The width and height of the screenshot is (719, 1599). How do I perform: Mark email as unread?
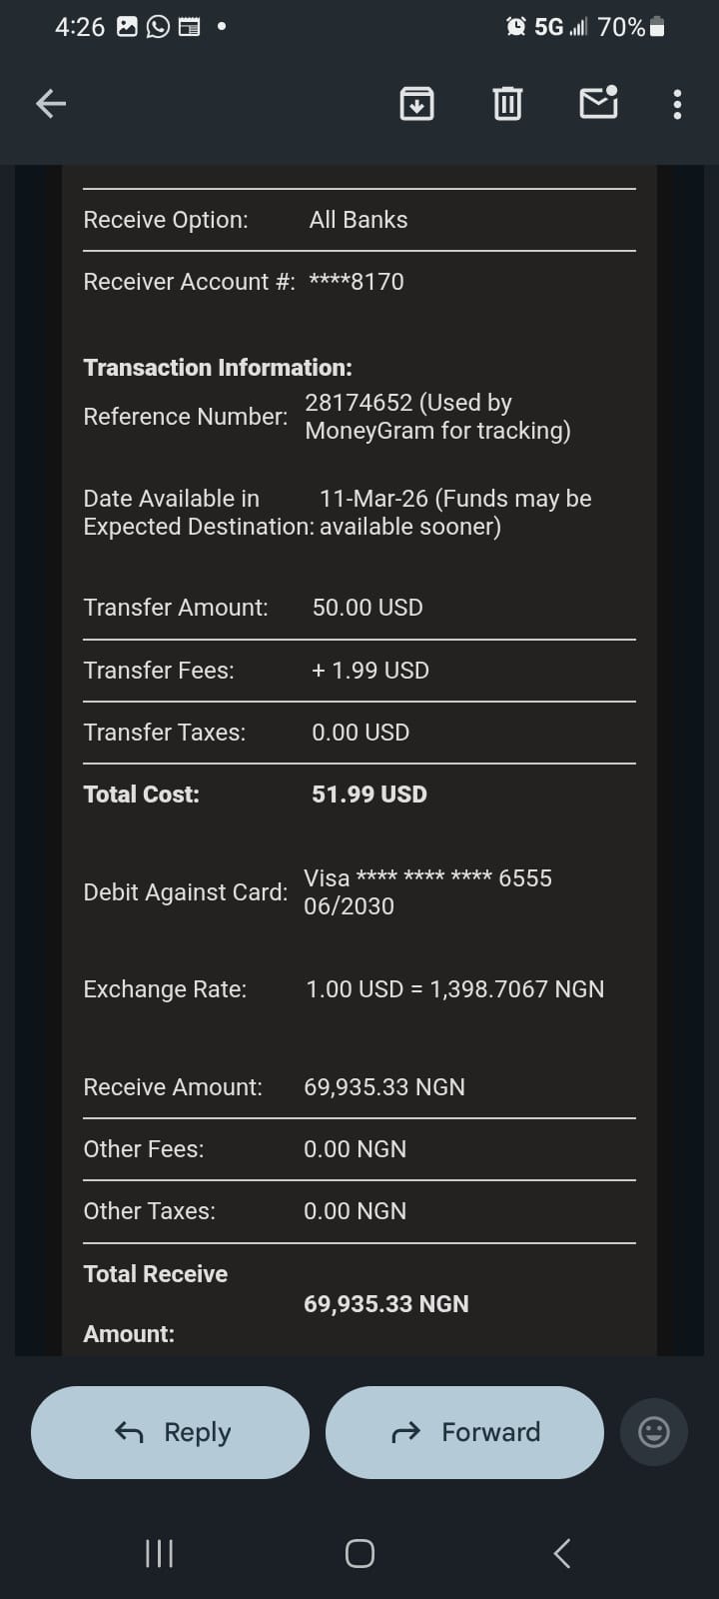pyautogui.click(x=598, y=103)
